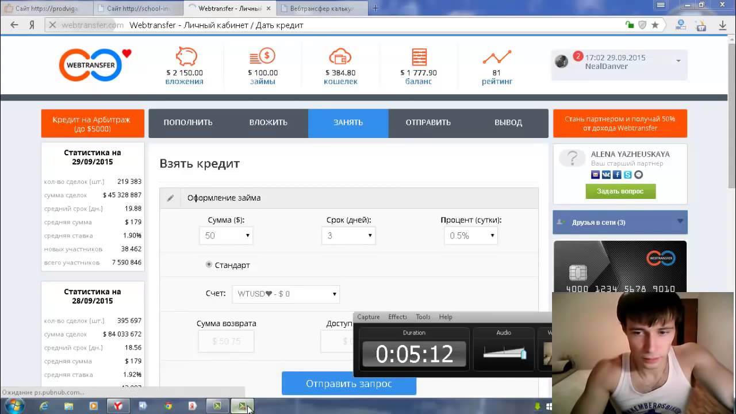Select the Стандарт radio button
Viewport: 736px width, 414px height.
(x=209, y=264)
